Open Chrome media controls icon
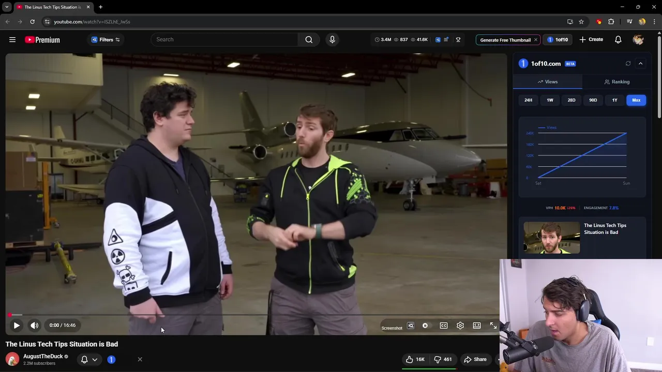This screenshot has height=372, width=662. (629, 22)
